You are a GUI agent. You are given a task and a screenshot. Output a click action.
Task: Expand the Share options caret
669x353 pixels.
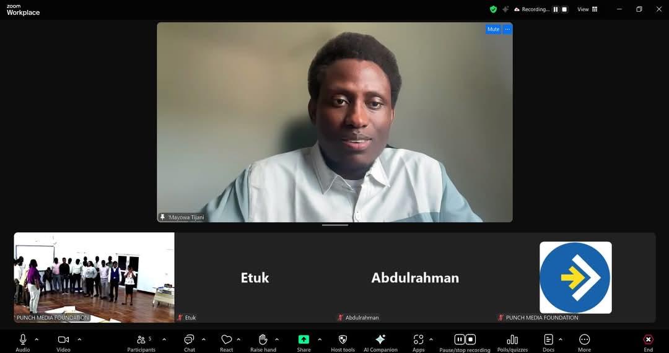[320, 340]
